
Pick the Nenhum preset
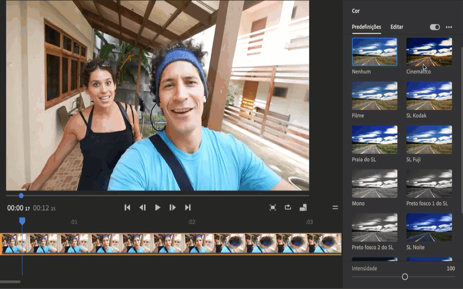pyautogui.click(x=375, y=52)
